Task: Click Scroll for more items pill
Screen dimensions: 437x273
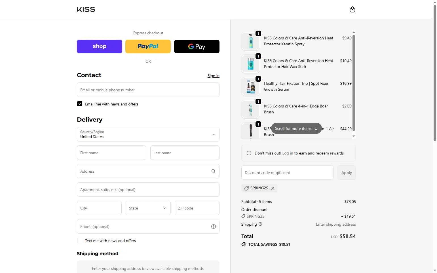Action: point(296,128)
